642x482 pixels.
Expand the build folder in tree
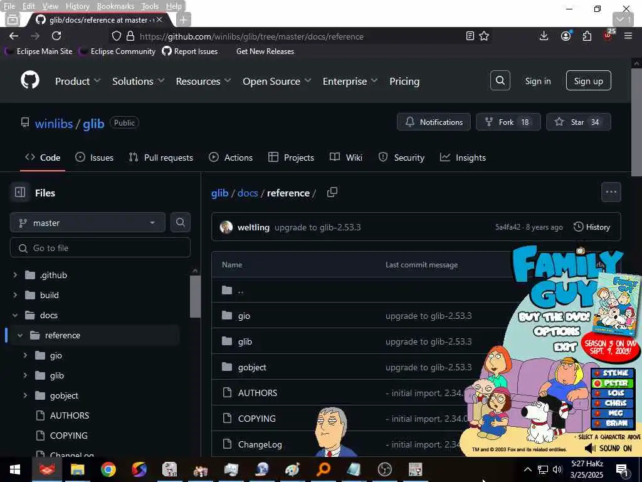click(15, 295)
